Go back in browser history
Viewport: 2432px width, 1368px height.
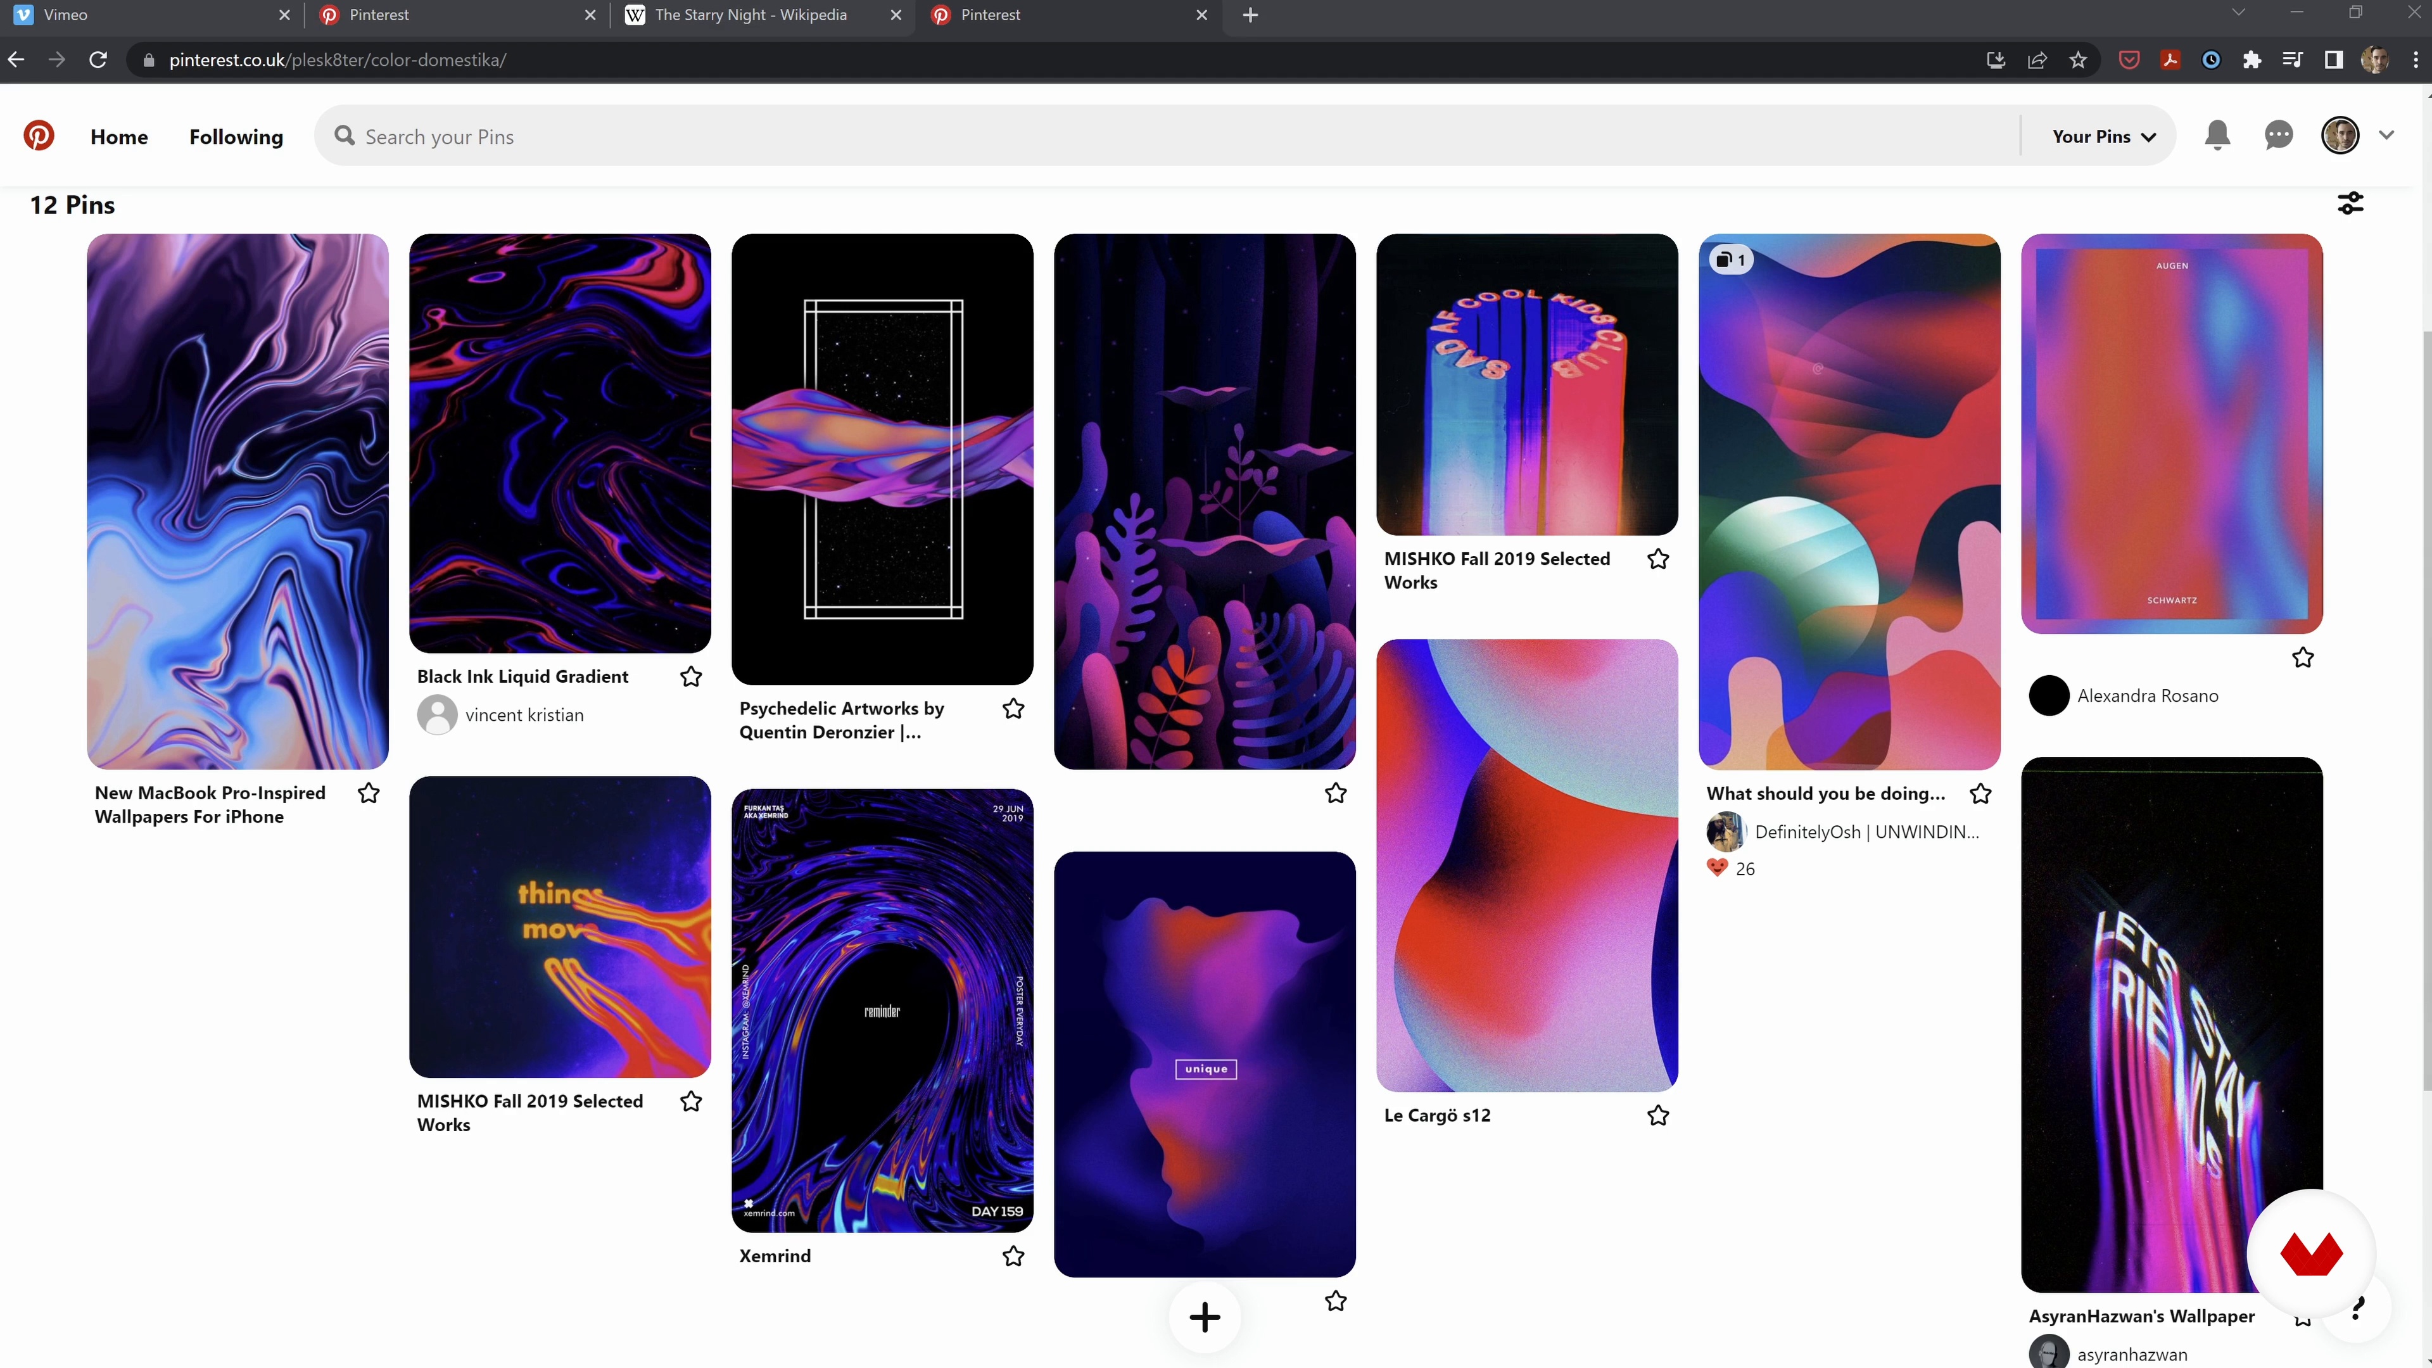pyautogui.click(x=16, y=60)
